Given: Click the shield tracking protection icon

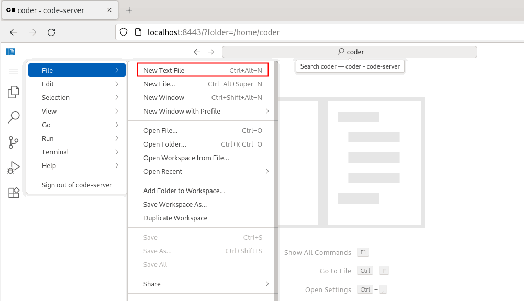Looking at the screenshot, I should tap(124, 32).
